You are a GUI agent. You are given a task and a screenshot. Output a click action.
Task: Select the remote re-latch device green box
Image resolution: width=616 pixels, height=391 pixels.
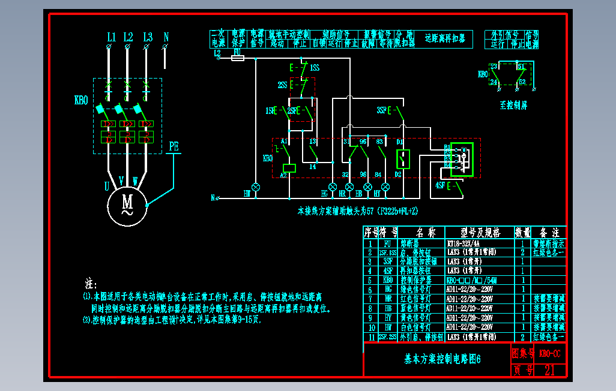click(462, 160)
